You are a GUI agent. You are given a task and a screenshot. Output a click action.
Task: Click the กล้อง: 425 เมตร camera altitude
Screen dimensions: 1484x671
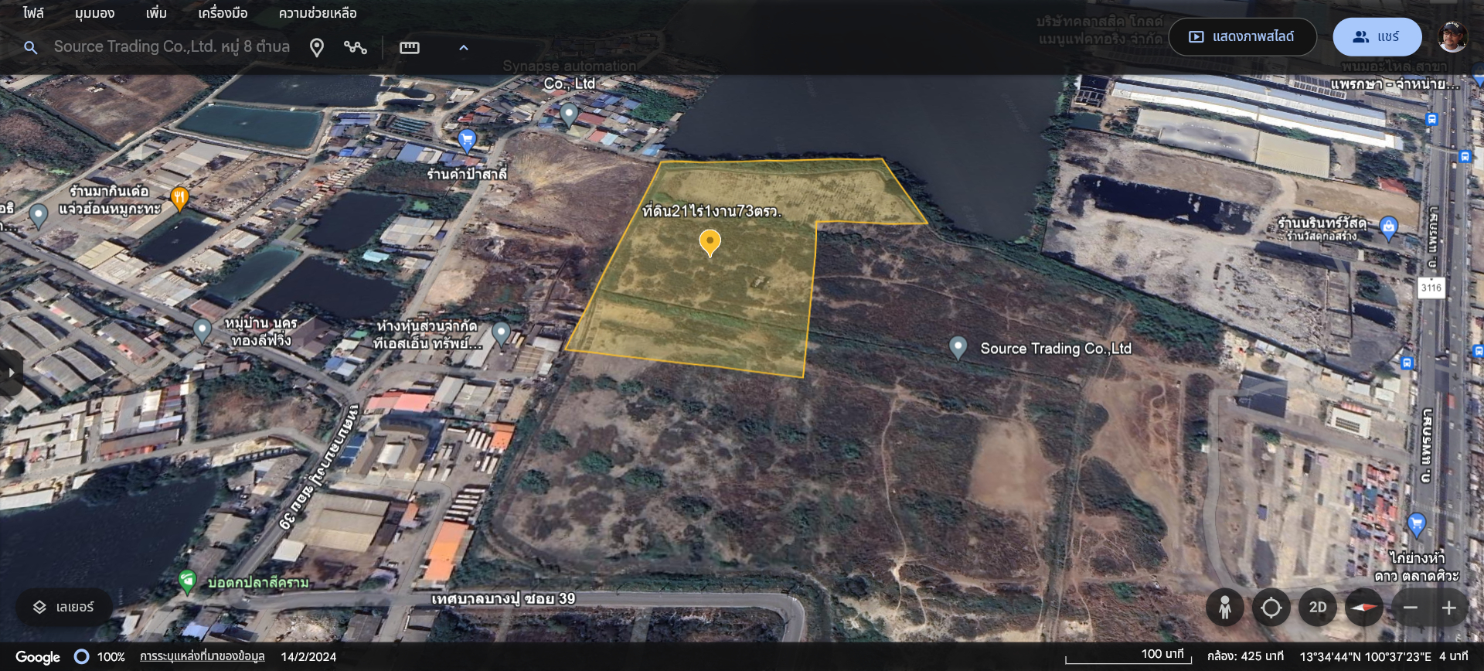[1244, 656]
